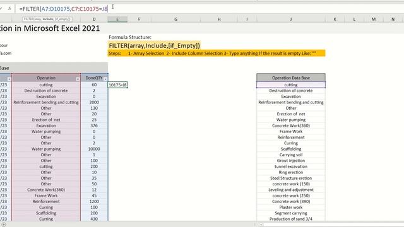Select 'Ring erection' cell
The width and height of the screenshot is (404, 227).
point(291,172)
